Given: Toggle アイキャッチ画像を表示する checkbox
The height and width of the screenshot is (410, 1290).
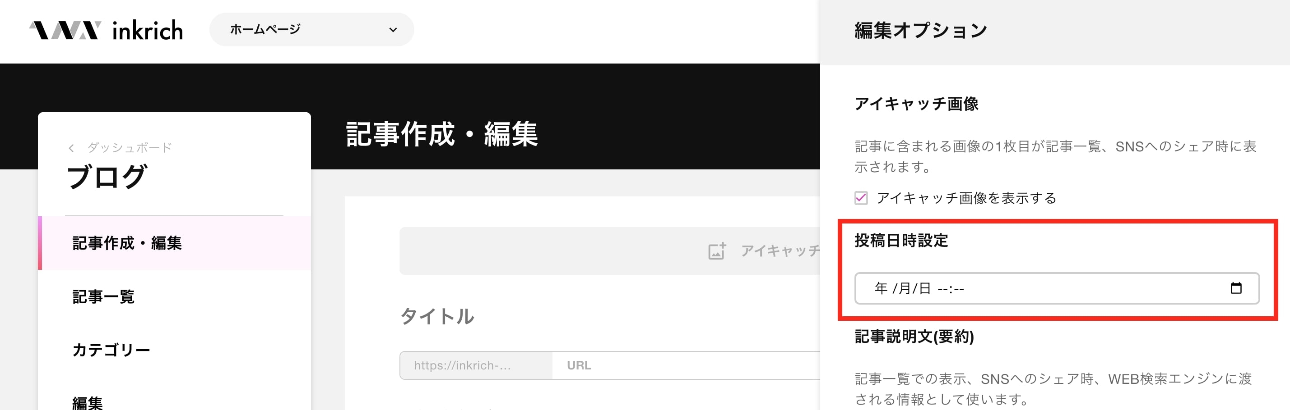Looking at the screenshot, I should point(861,198).
